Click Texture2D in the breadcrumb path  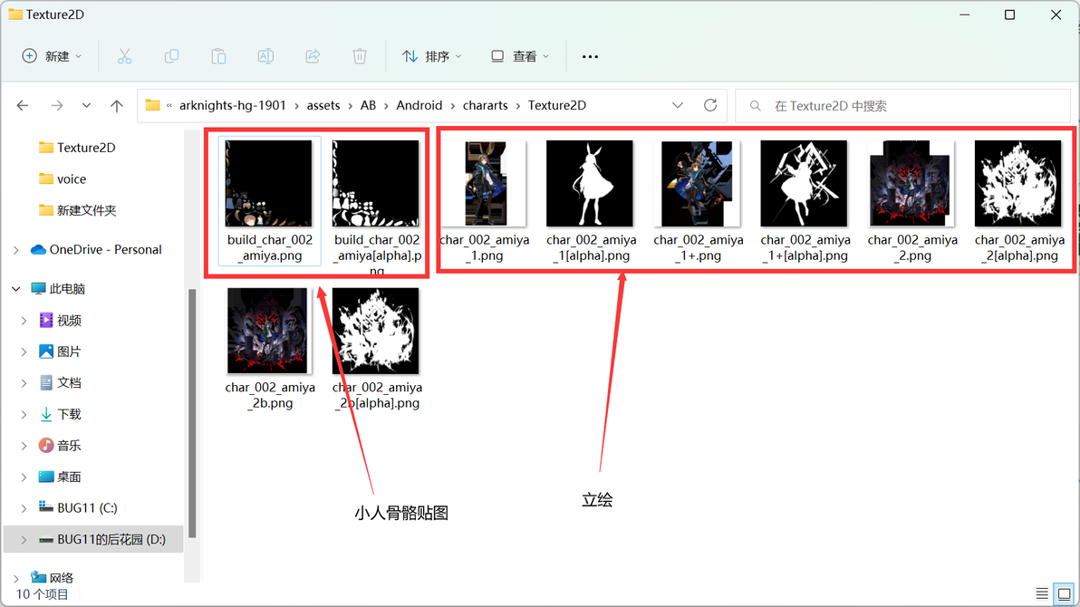pyautogui.click(x=556, y=105)
